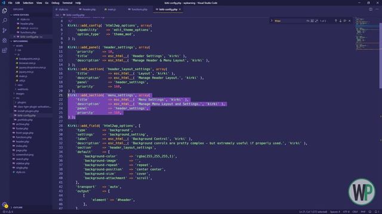Open jquery.dropotron.min.js in file tree

[32, 67]
